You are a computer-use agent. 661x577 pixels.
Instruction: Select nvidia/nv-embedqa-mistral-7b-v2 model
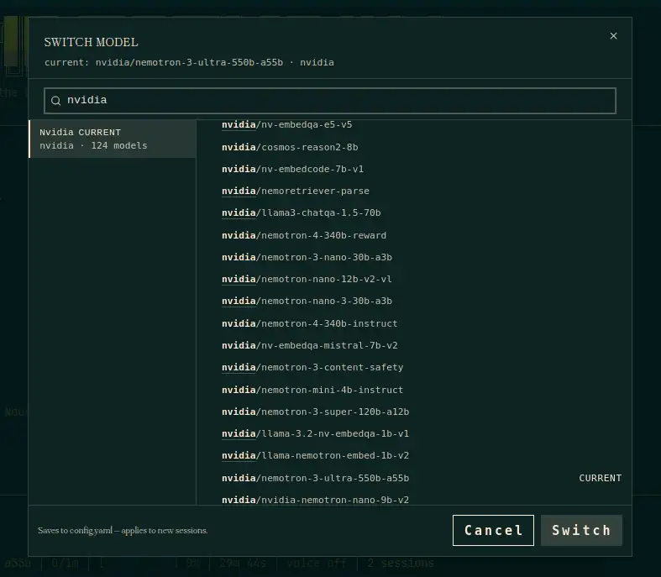415,345
